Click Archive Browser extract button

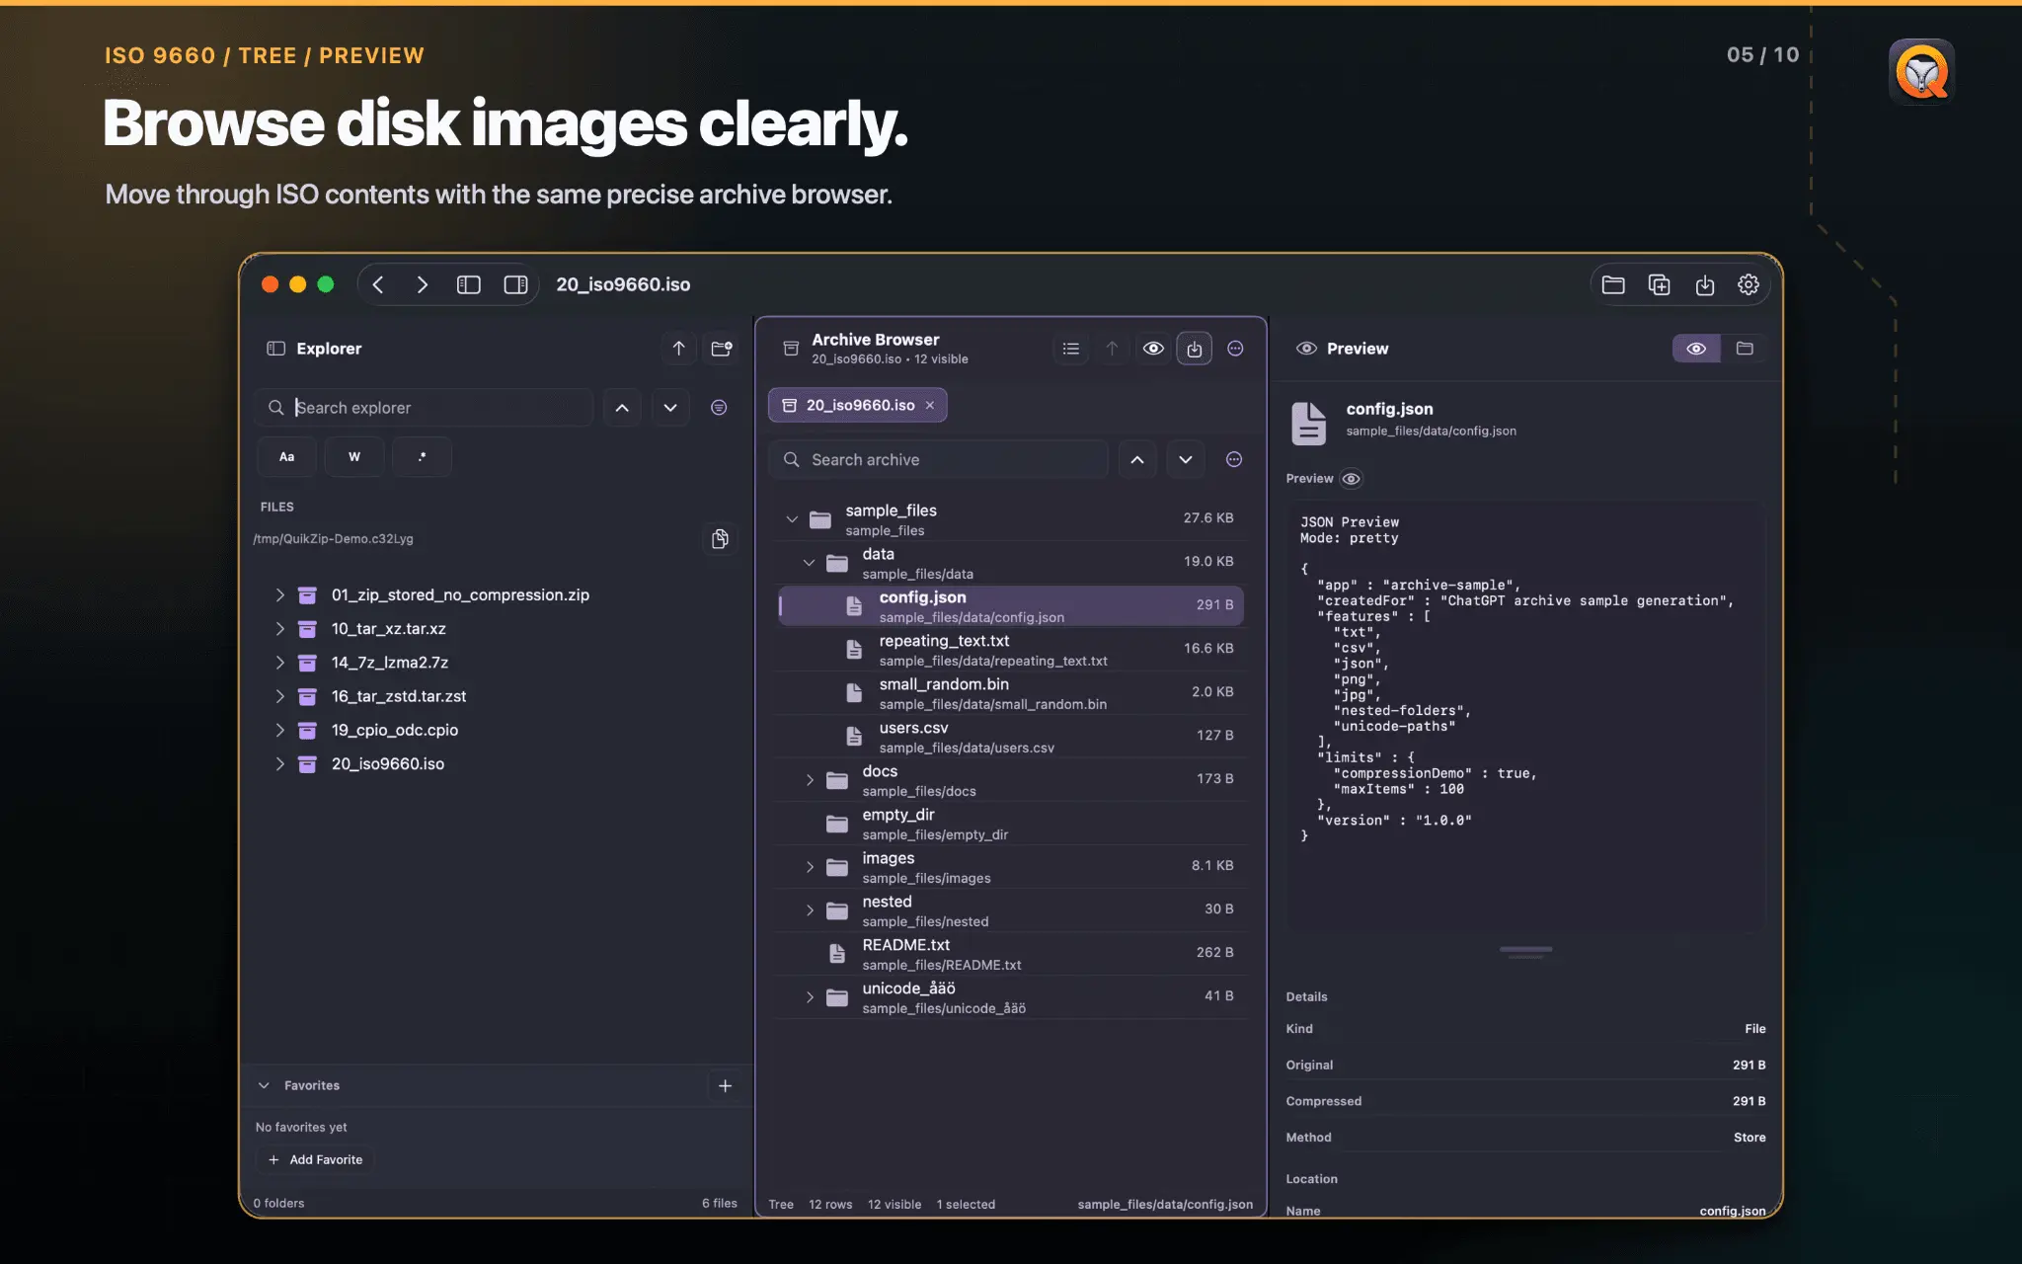tap(1195, 349)
